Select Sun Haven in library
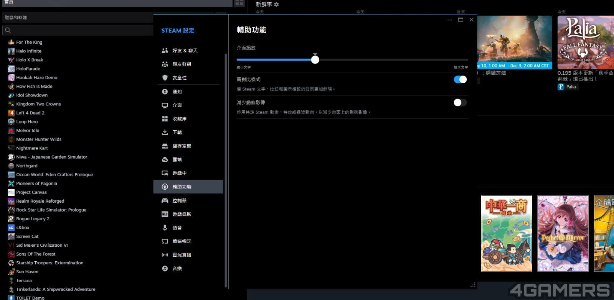This screenshot has height=300, width=614. click(x=27, y=271)
